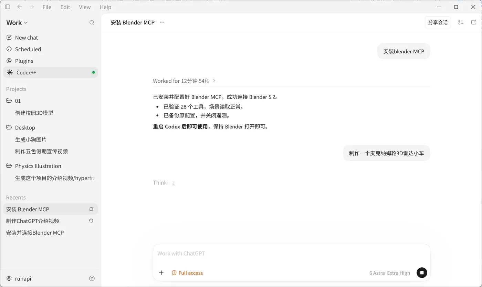Focus the Work with ChatGPT input field

(x=292, y=254)
